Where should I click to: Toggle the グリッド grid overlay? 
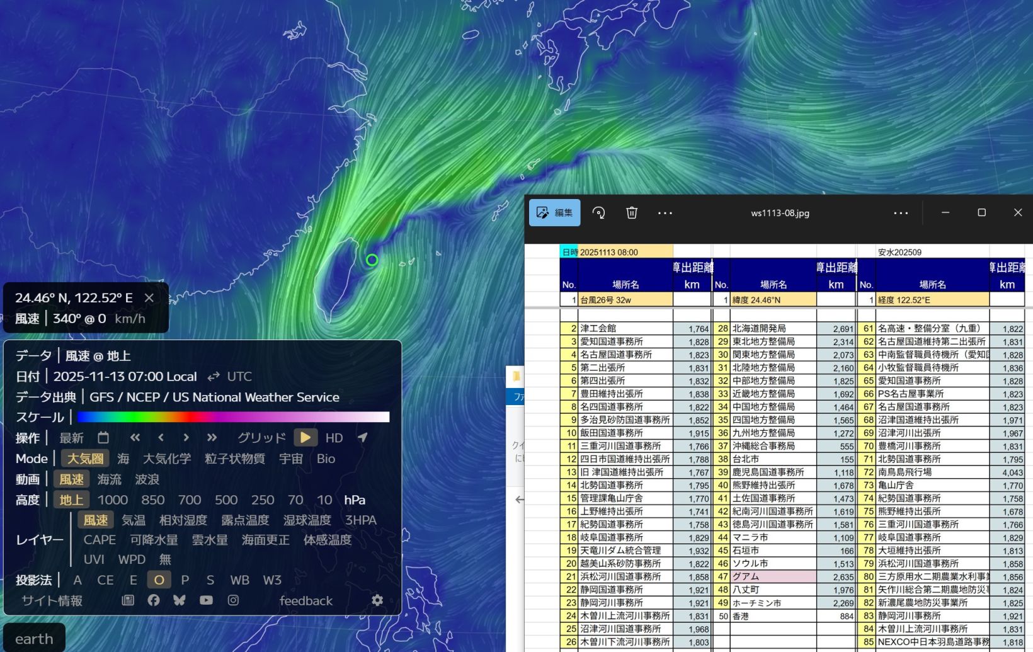(x=261, y=438)
